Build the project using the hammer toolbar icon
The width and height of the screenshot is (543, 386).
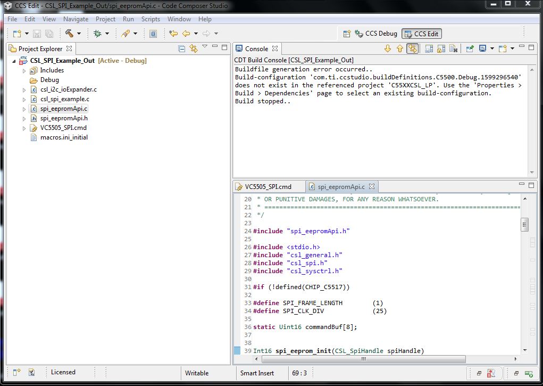(x=70, y=33)
